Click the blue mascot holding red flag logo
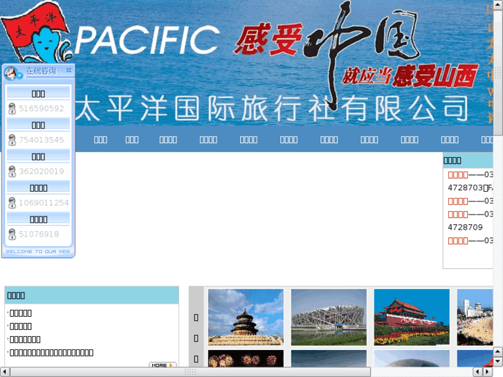503x377 pixels. click(36, 33)
